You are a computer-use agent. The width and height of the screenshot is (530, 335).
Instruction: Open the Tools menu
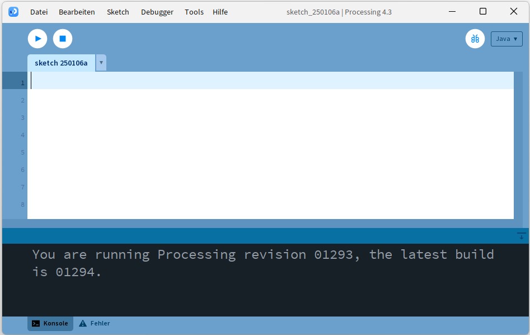click(194, 12)
